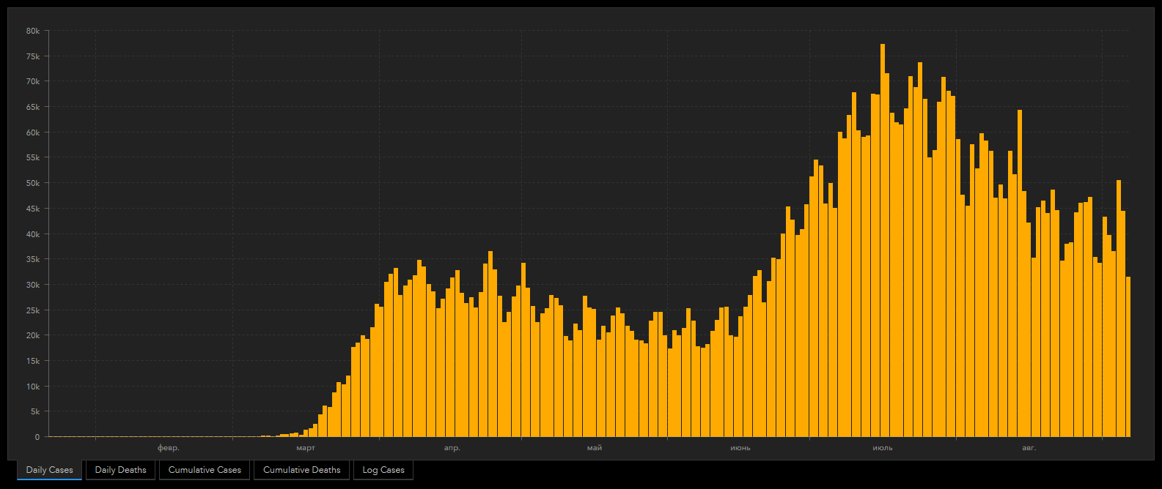The width and height of the screenshot is (1162, 489).
Task: Click the 15k y-axis label
Action: [32, 361]
